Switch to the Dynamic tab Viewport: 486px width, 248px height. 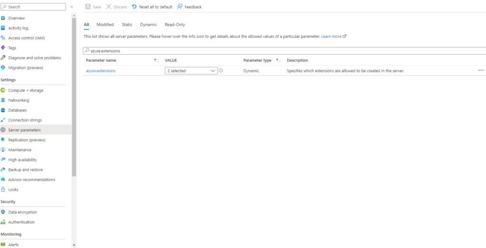(x=149, y=25)
